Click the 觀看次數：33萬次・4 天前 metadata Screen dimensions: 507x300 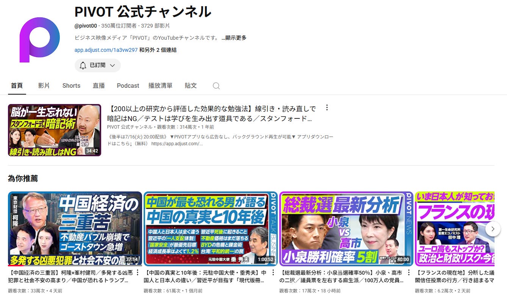coord(35,291)
